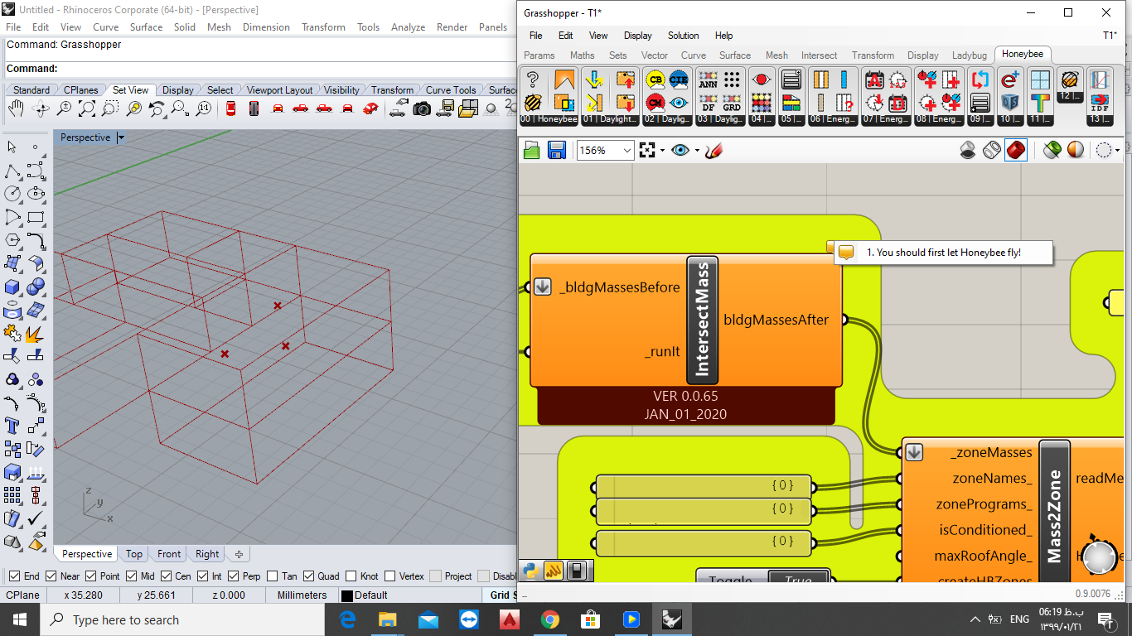The width and height of the screenshot is (1132, 636).
Task: Select the Circle tool in Rhino sidebar
Action: point(12,194)
